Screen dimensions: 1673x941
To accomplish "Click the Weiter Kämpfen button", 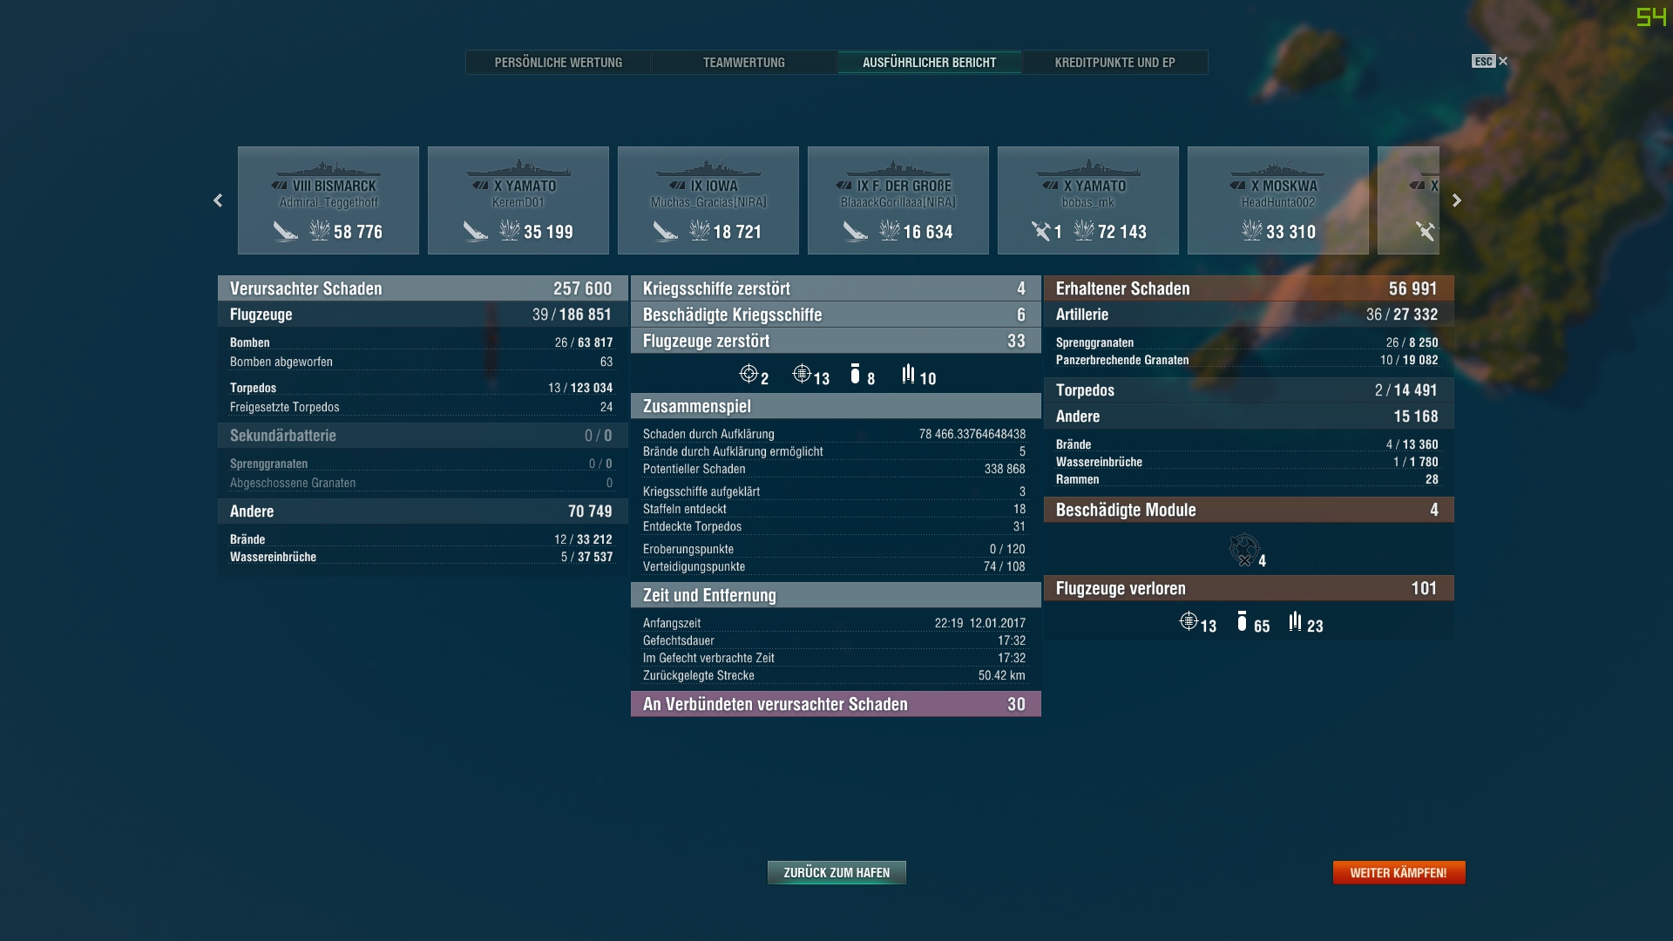I will [1399, 872].
